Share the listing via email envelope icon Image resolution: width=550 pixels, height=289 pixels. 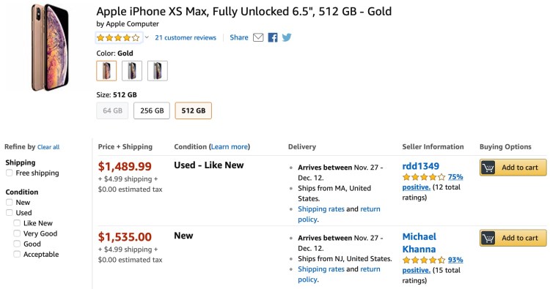(258, 37)
